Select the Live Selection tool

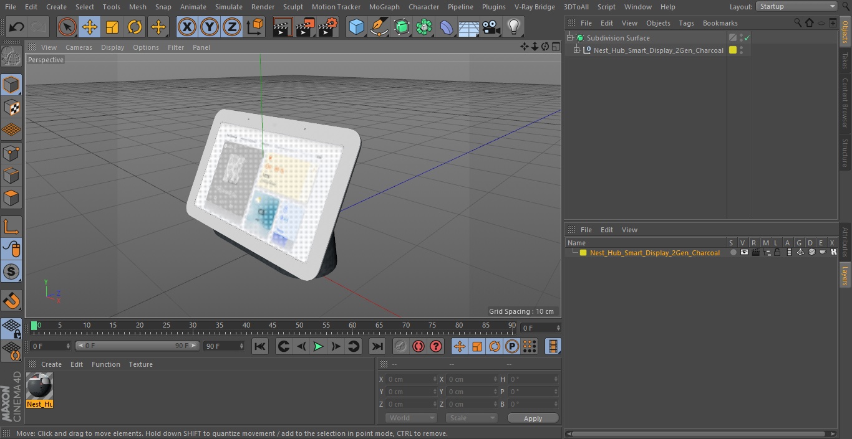[67, 27]
